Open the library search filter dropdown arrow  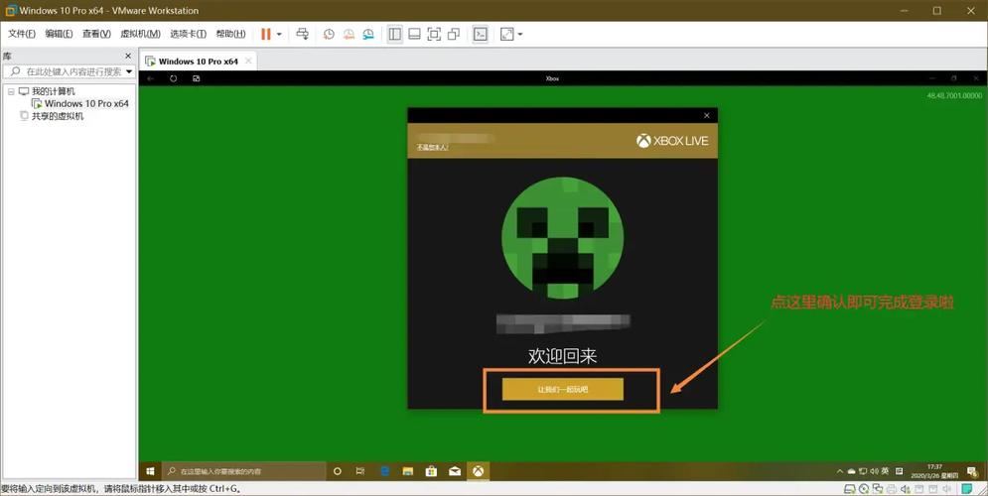[129, 71]
